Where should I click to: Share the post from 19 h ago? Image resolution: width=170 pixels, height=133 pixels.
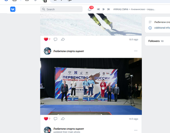63,119
